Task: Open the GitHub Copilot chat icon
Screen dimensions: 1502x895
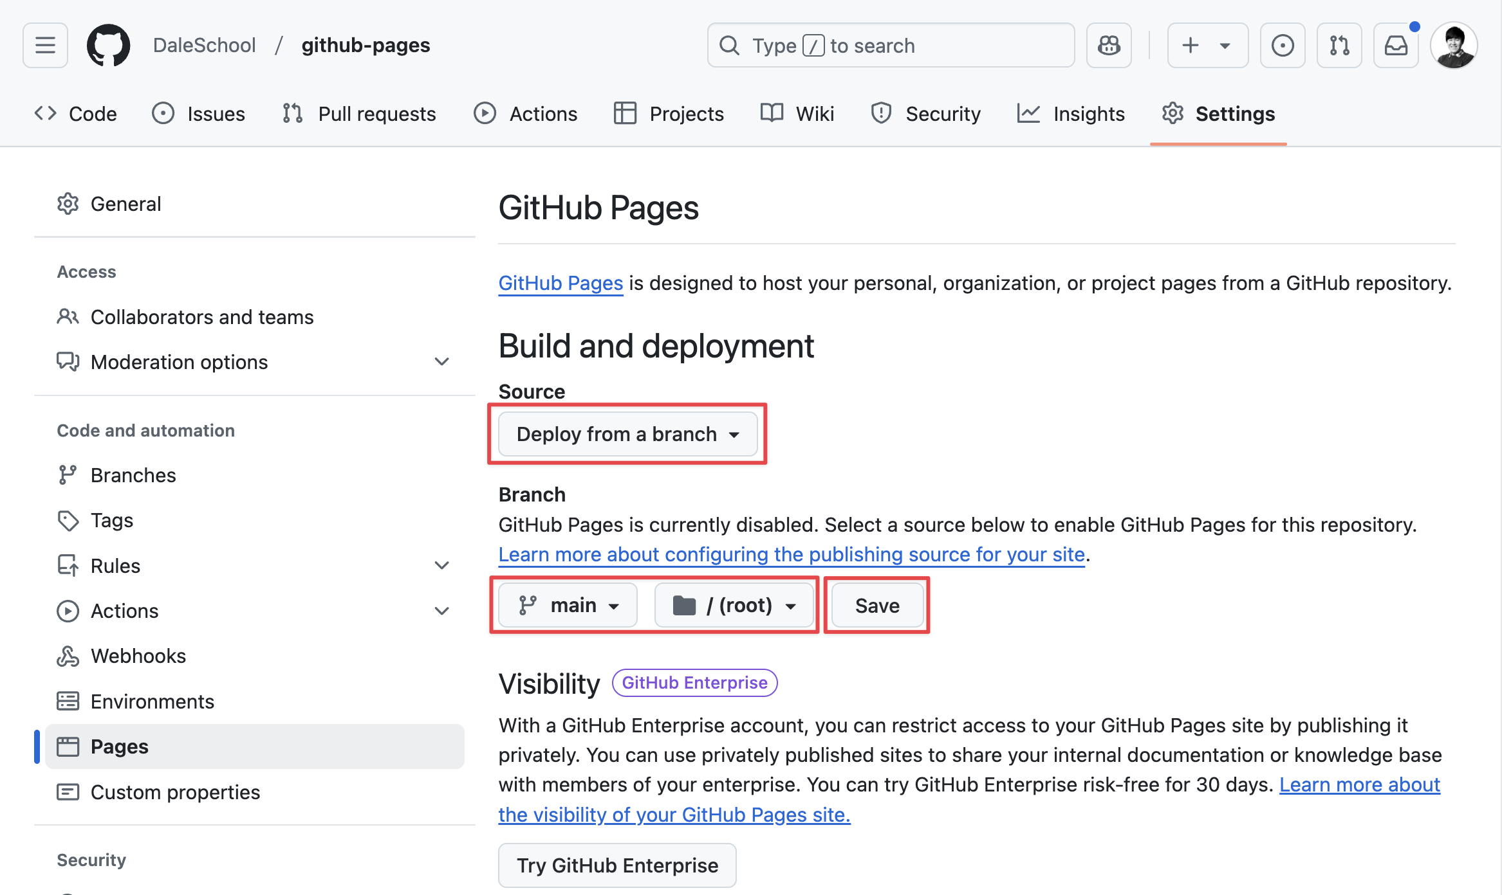Action: pos(1109,45)
